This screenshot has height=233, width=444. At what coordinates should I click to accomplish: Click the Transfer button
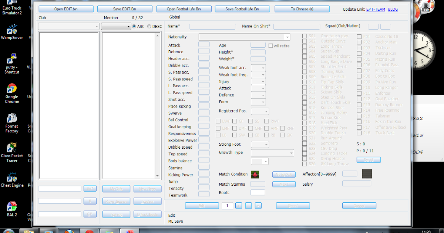pyautogui.click(x=148, y=202)
